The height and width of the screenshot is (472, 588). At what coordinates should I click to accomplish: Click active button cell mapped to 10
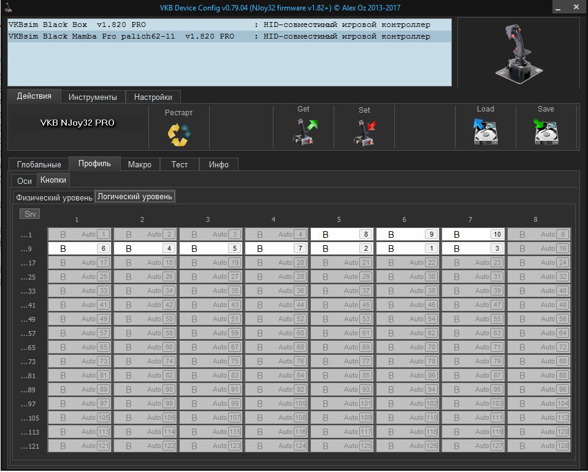click(x=473, y=234)
